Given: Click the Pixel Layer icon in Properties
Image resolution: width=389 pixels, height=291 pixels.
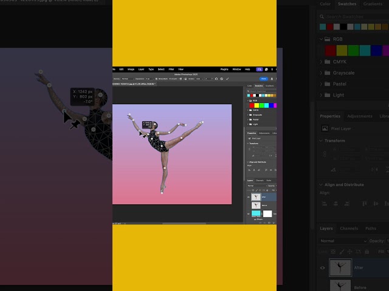Looking at the screenshot, I should point(250,138).
